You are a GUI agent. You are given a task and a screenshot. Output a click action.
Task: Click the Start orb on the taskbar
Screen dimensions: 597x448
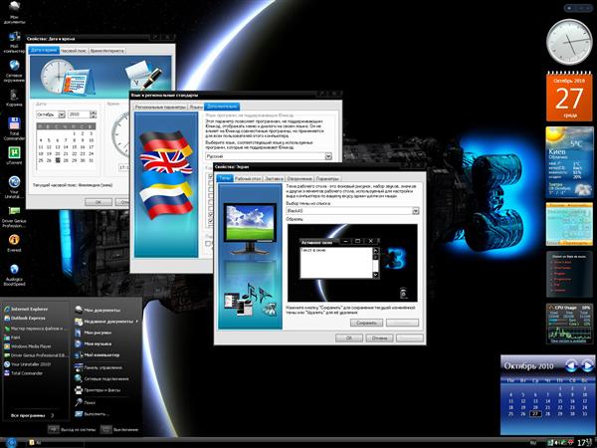pyautogui.click(x=11, y=443)
